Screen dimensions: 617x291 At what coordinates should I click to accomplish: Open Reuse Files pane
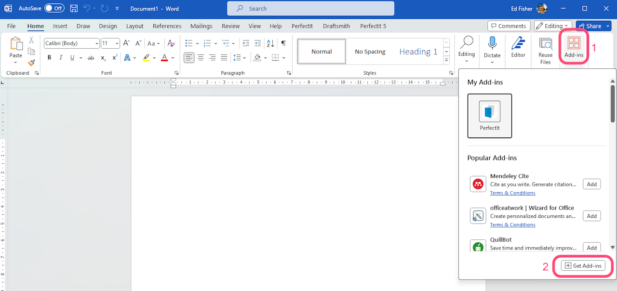(545, 50)
